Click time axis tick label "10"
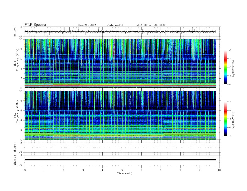The height and width of the screenshot is (191, 247). [219, 170]
